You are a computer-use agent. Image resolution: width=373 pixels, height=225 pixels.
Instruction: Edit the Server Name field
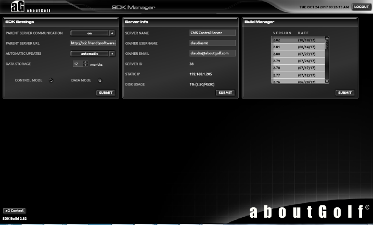(212, 33)
